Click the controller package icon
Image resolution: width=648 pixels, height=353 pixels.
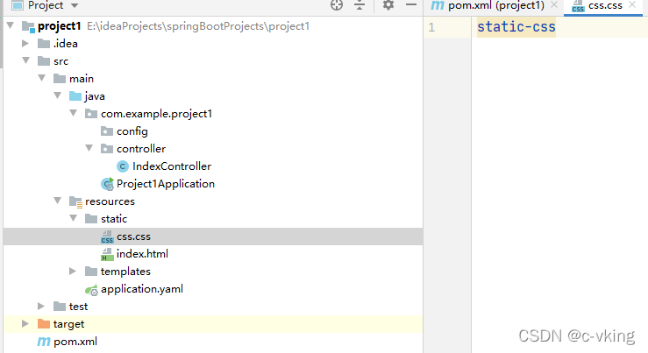[x=107, y=149]
